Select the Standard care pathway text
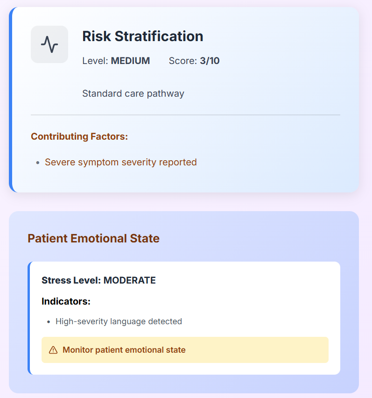Viewport: 372px width, 398px height. 133,93
